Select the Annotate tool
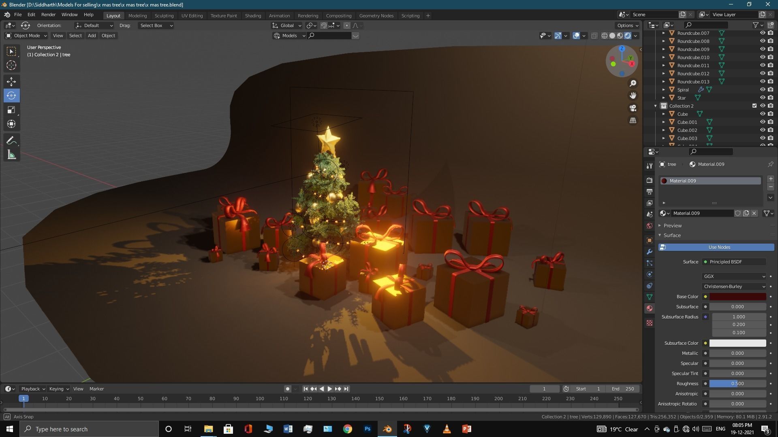 coord(11,140)
